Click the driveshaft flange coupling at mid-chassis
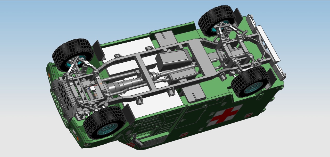 [155, 75]
